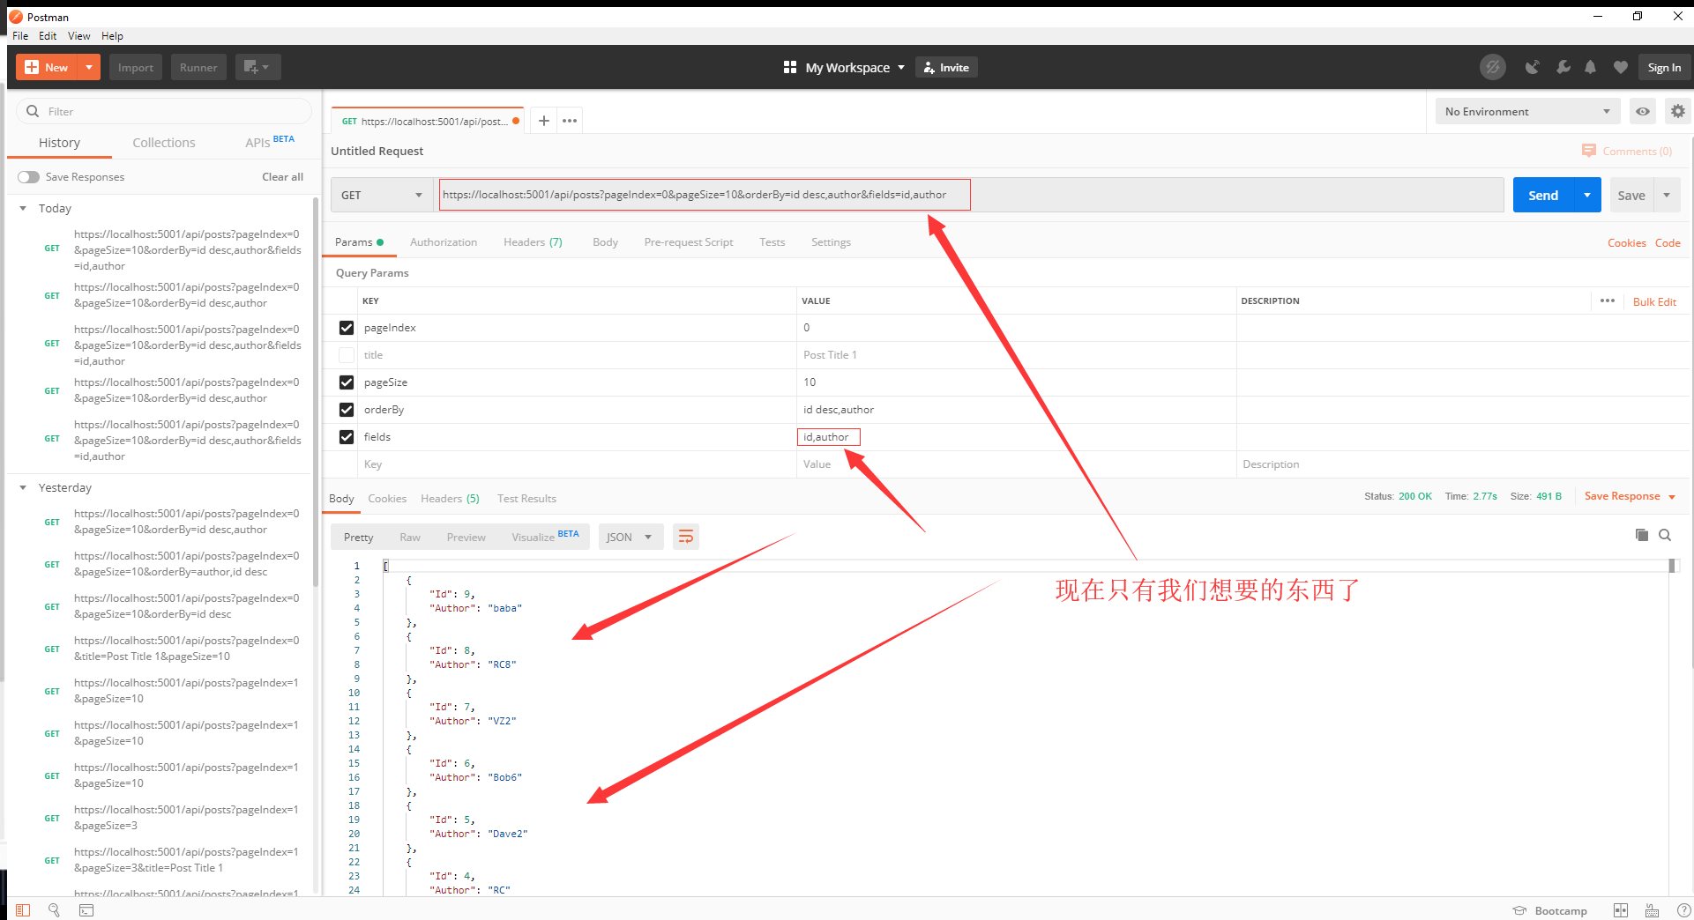Click the Import button

(x=136, y=67)
